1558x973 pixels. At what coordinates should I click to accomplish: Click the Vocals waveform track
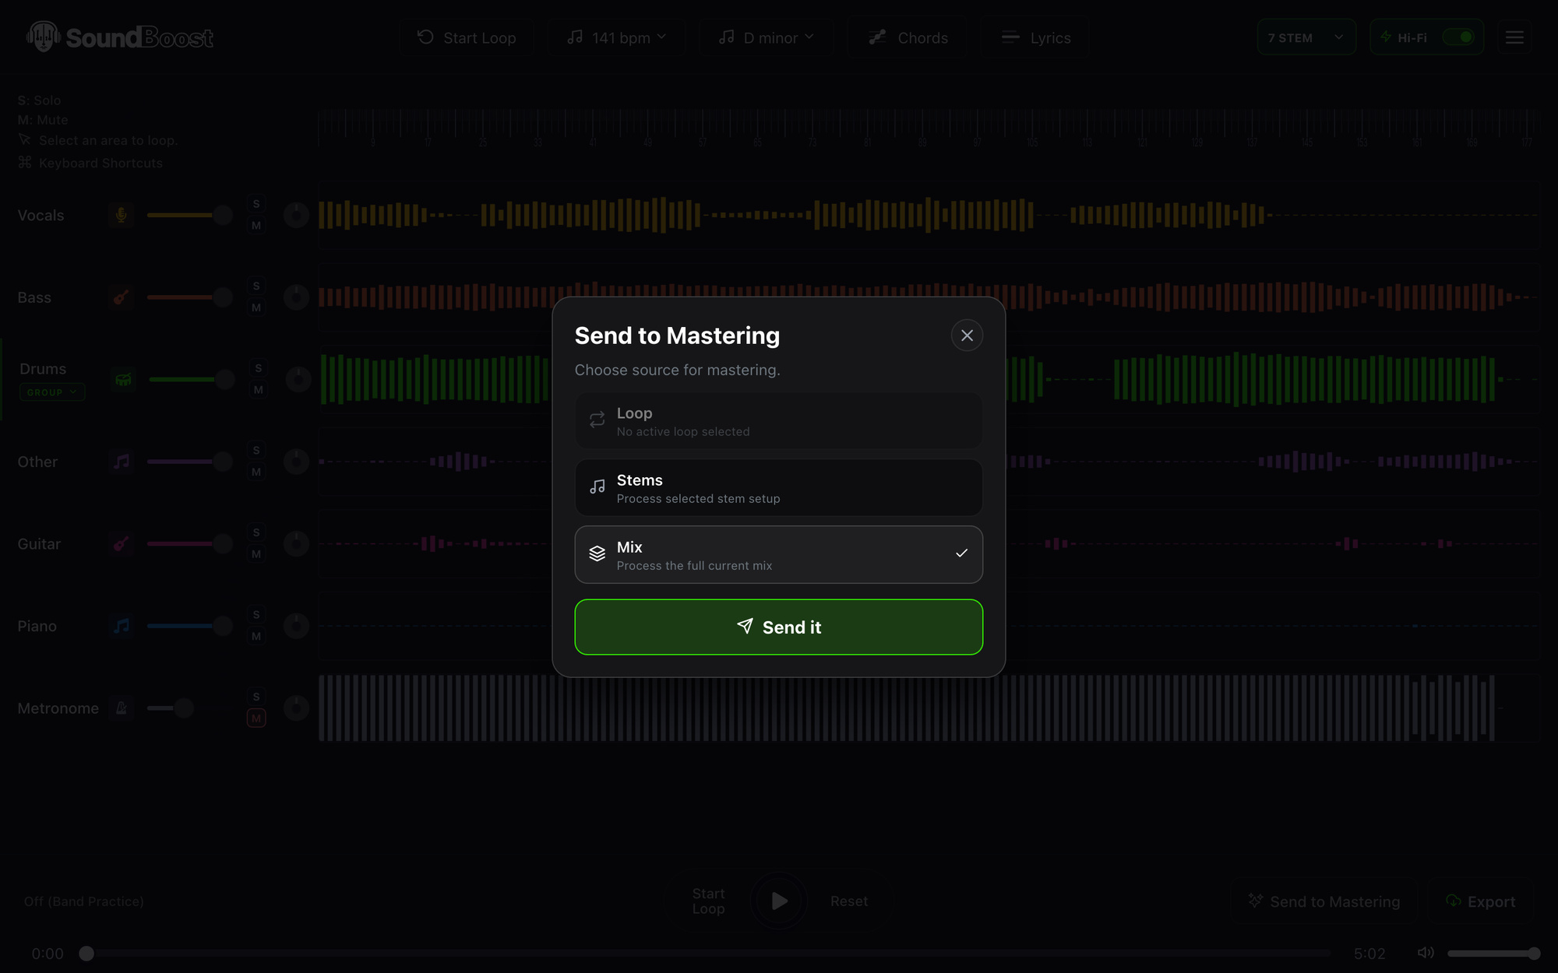(x=929, y=215)
